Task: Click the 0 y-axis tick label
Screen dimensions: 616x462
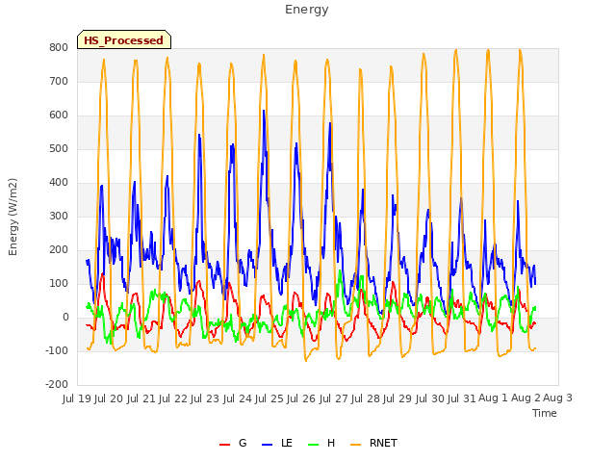Action: coord(65,317)
